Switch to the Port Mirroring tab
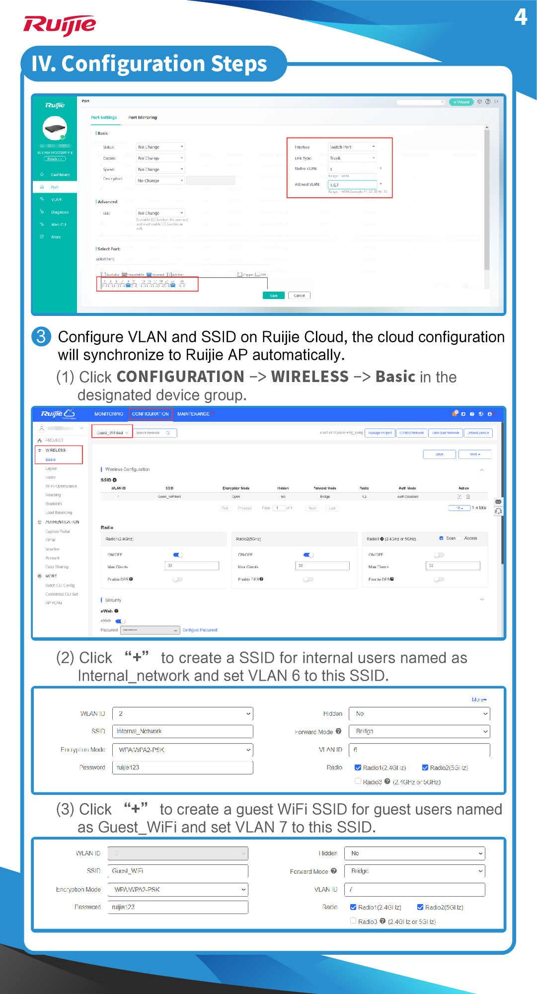This screenshot has width=537, height=994. (x=143, y=118)
